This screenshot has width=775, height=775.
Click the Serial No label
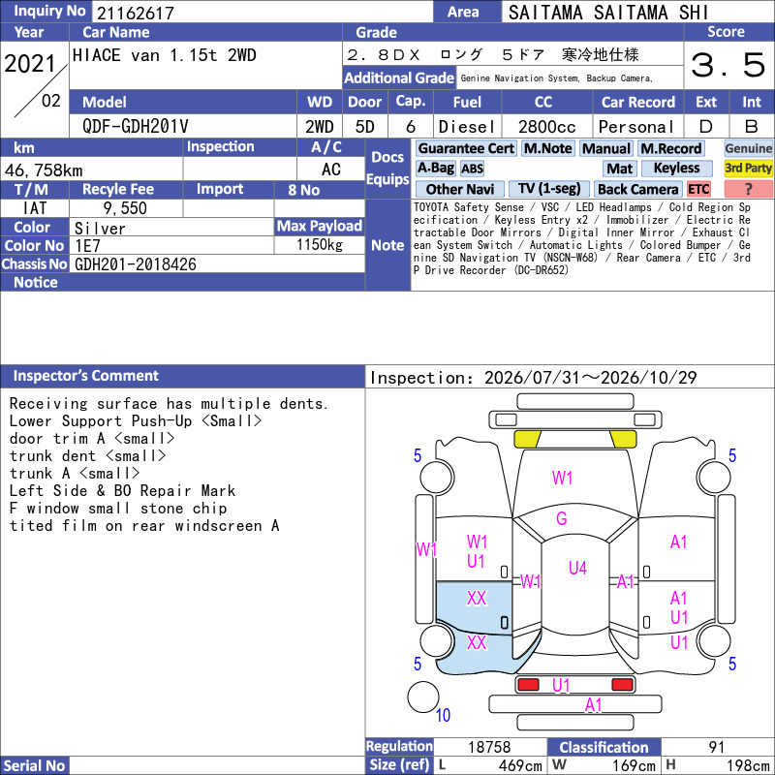[34, 765]
